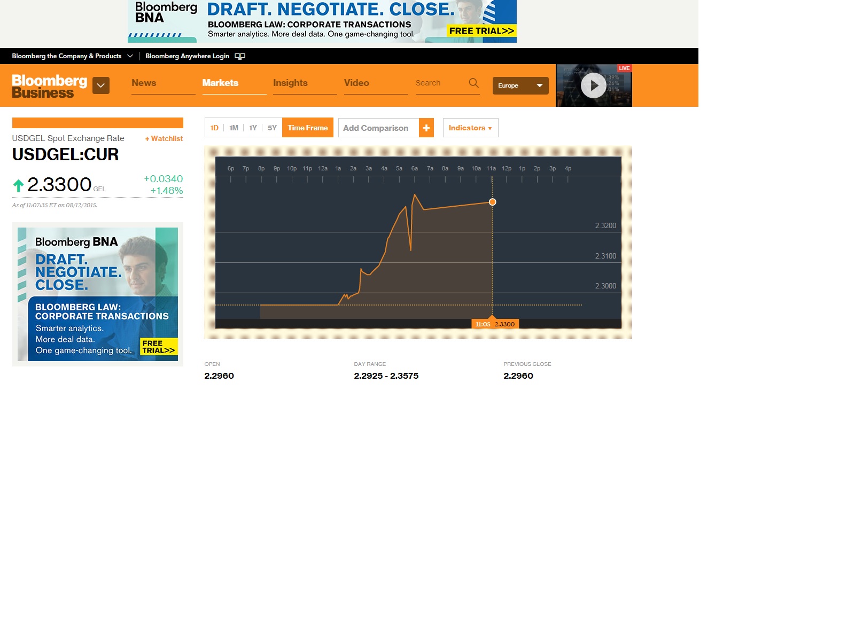Click the current price 2.3300
The width and height of the screenshot is (855, 641).
[x=59, y=184]
